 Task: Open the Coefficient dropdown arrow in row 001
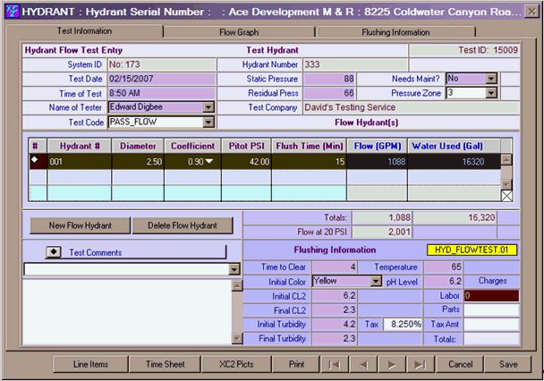tap(209, 162)
